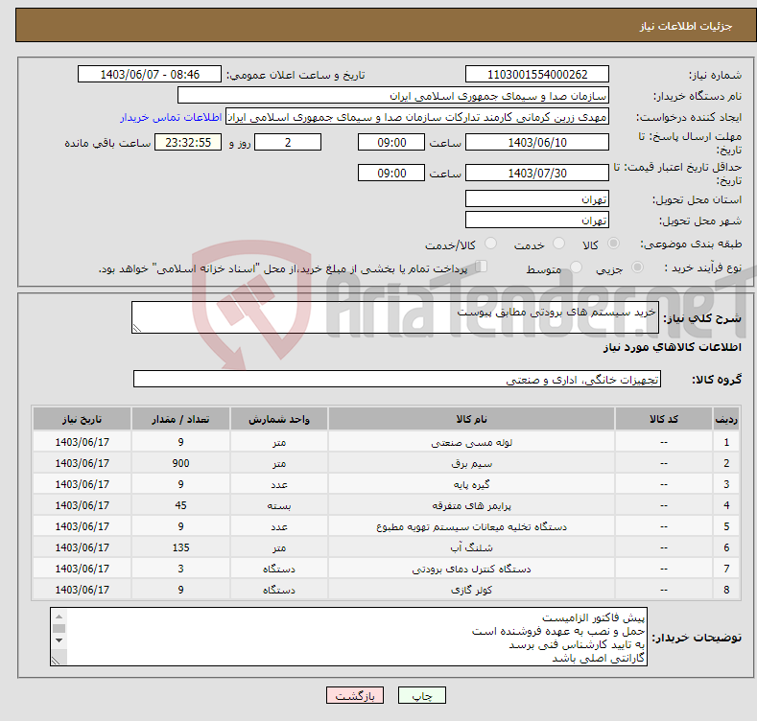Click the بازگشت (back) button
The image size is (757, 721).
pos(355,695)
